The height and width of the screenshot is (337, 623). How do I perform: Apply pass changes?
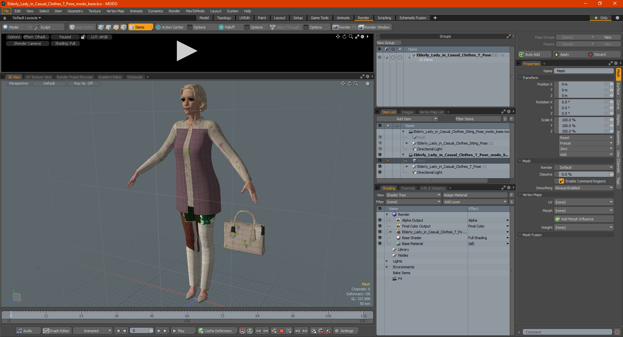pos(569,54)
